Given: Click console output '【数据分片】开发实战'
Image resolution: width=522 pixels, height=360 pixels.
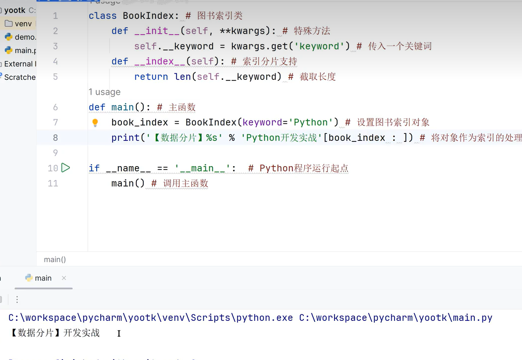Looking at the screenshot, I should [55, 333].
